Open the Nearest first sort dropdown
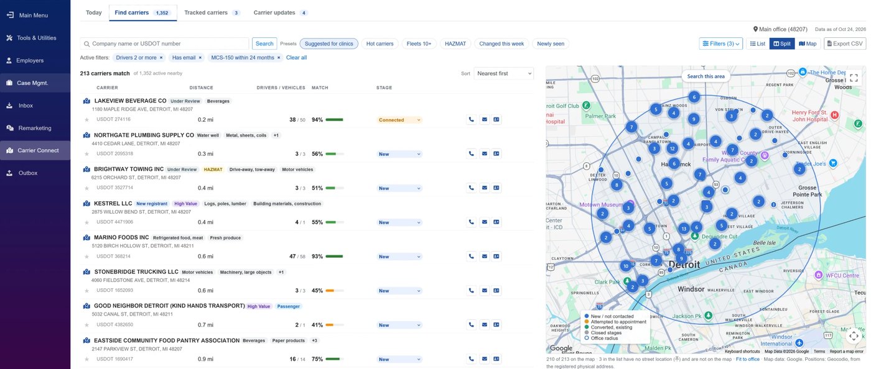 [503, 73]
